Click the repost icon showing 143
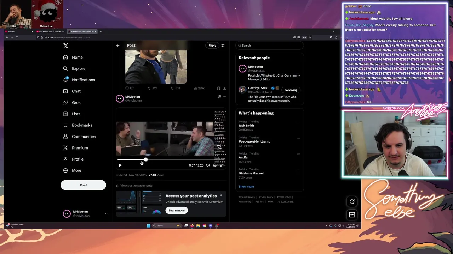Screen dimensions: 453x254 150,88
